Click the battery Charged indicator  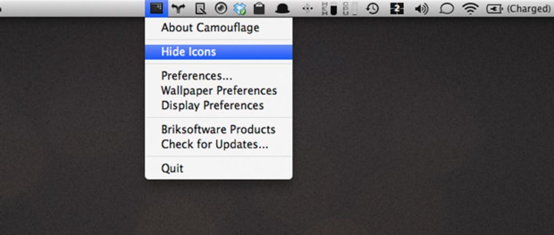point(520,9)
